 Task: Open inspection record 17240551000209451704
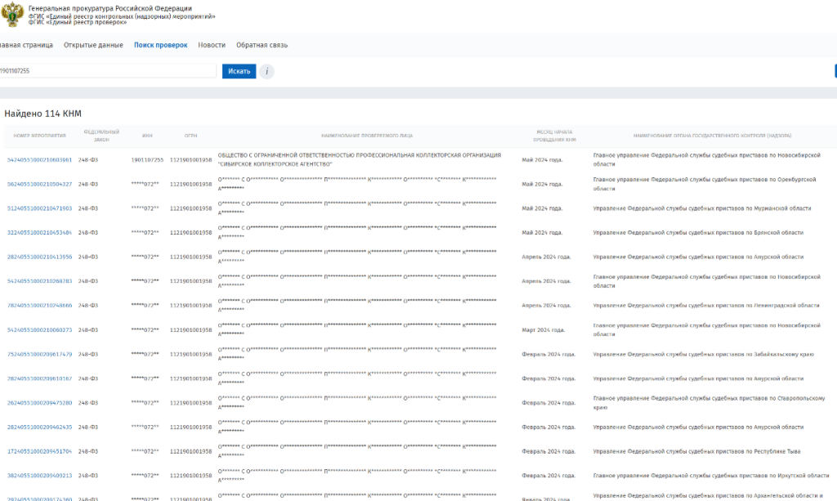[39, 451]
